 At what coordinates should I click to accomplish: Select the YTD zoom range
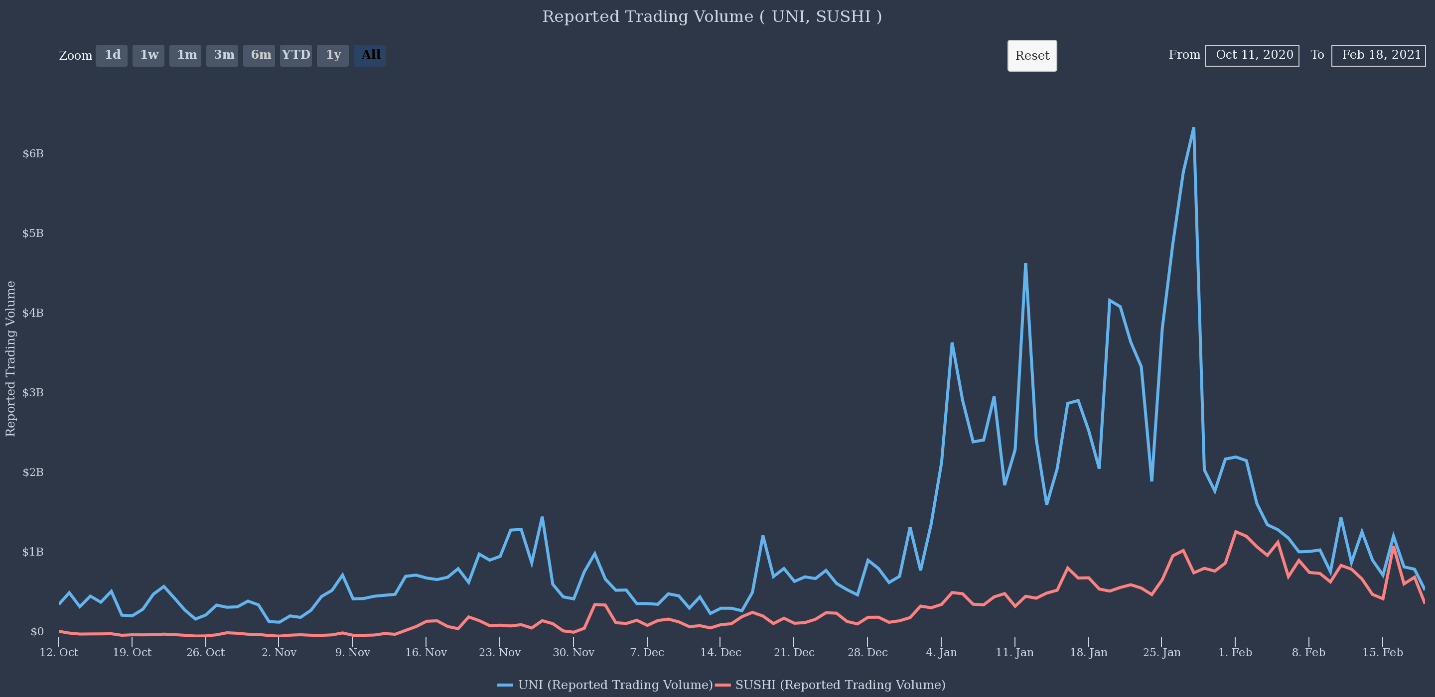pos(296,55)
